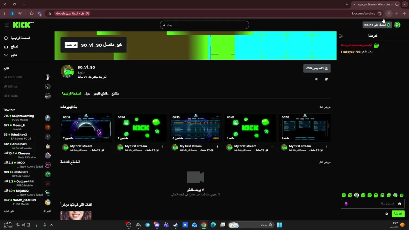Open Meesi_H recommended channel
This screenshot has width=409, height=230.
click(27, 127)
